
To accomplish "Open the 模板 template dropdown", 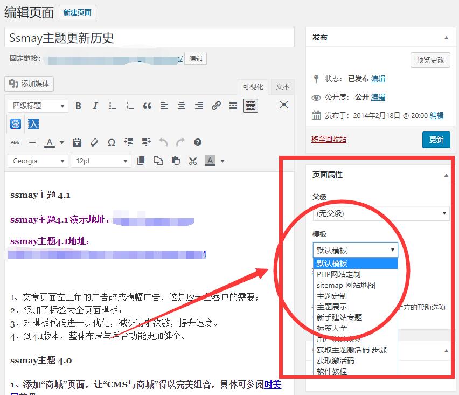I will coord(355,250).
